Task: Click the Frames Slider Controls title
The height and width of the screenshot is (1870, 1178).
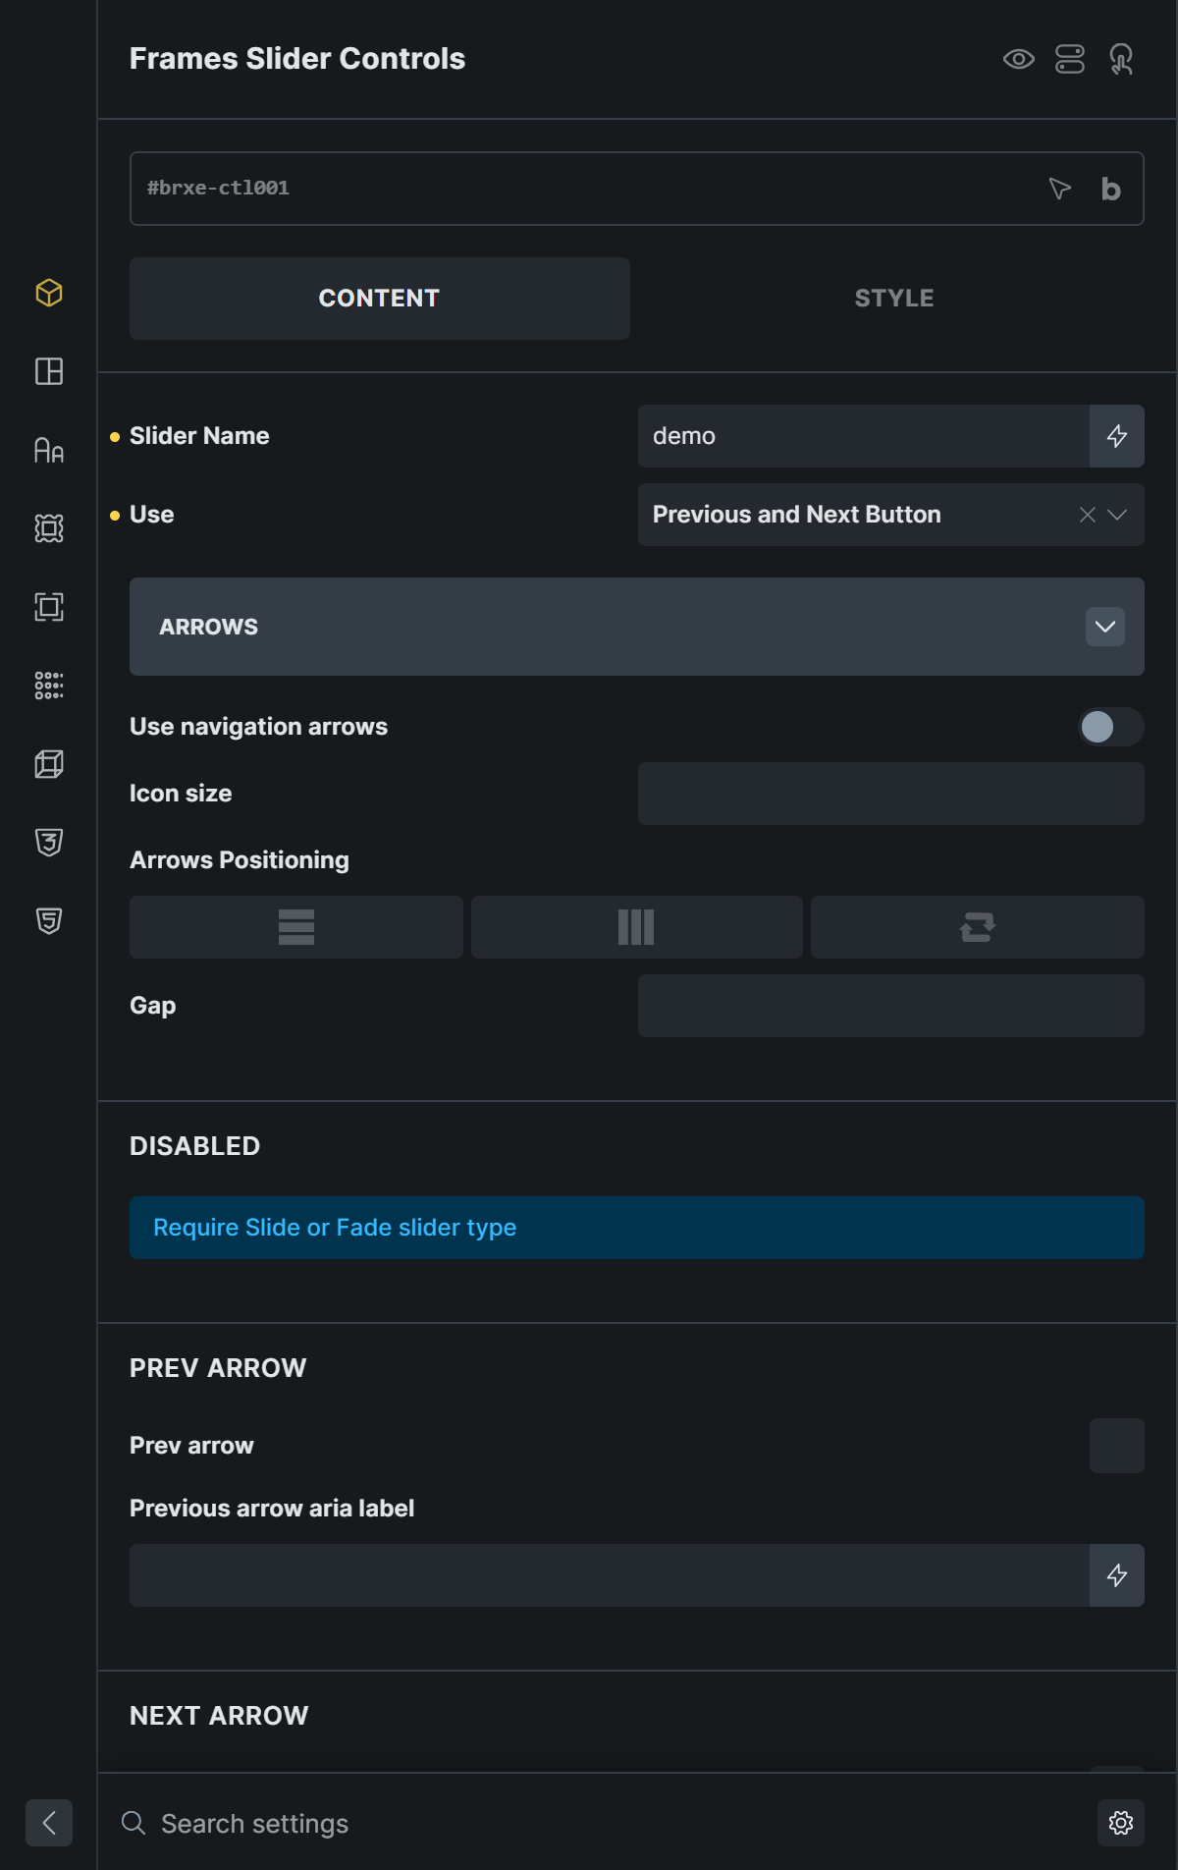Action: 297,59
